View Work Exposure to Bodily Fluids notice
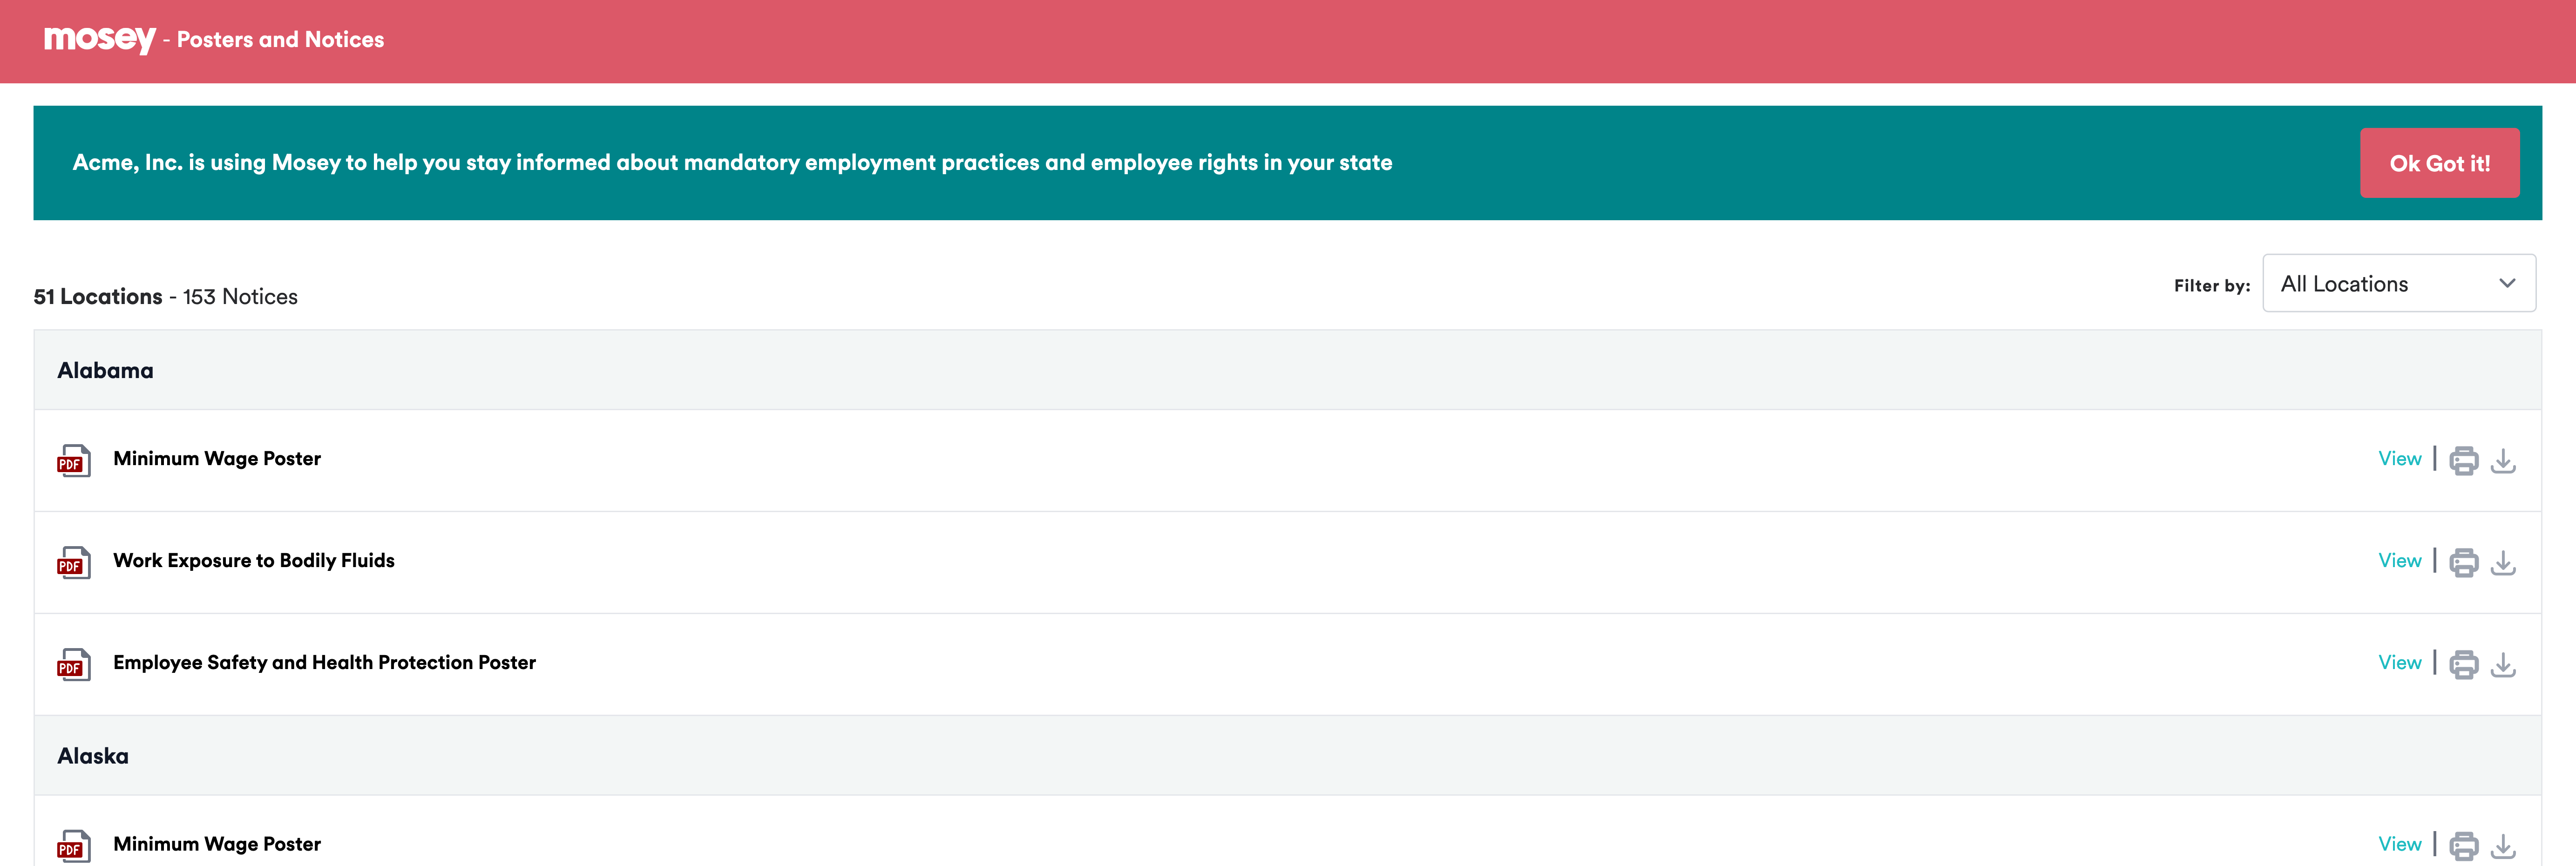The image size is (2576, 866). (2399, 561)
